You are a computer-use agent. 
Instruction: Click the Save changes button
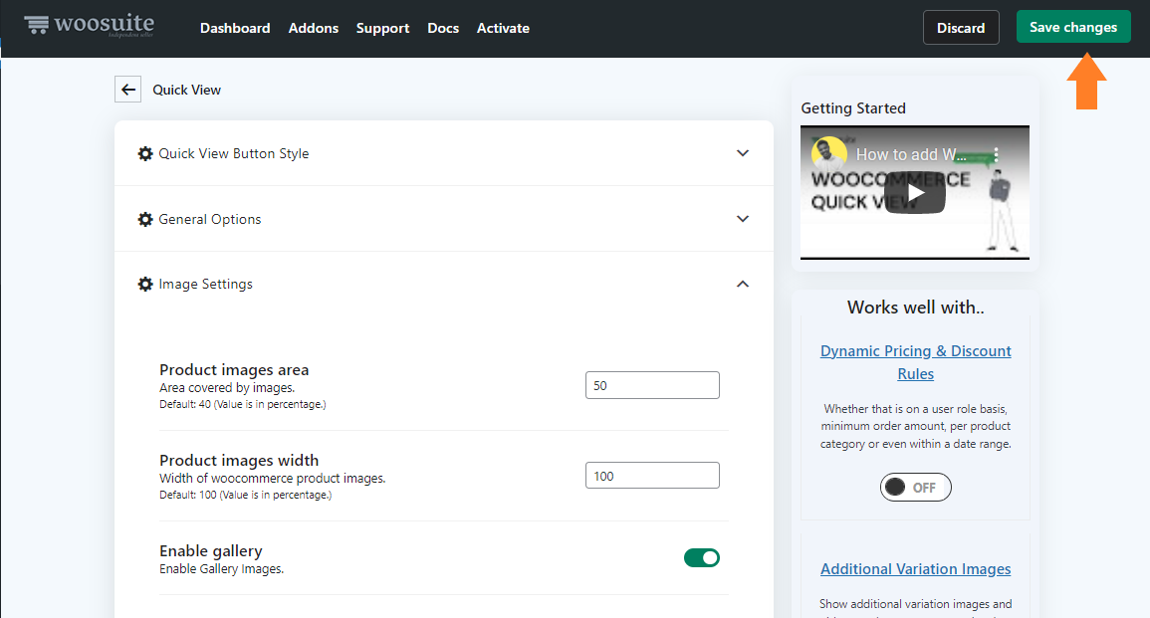coord(1073,27)
